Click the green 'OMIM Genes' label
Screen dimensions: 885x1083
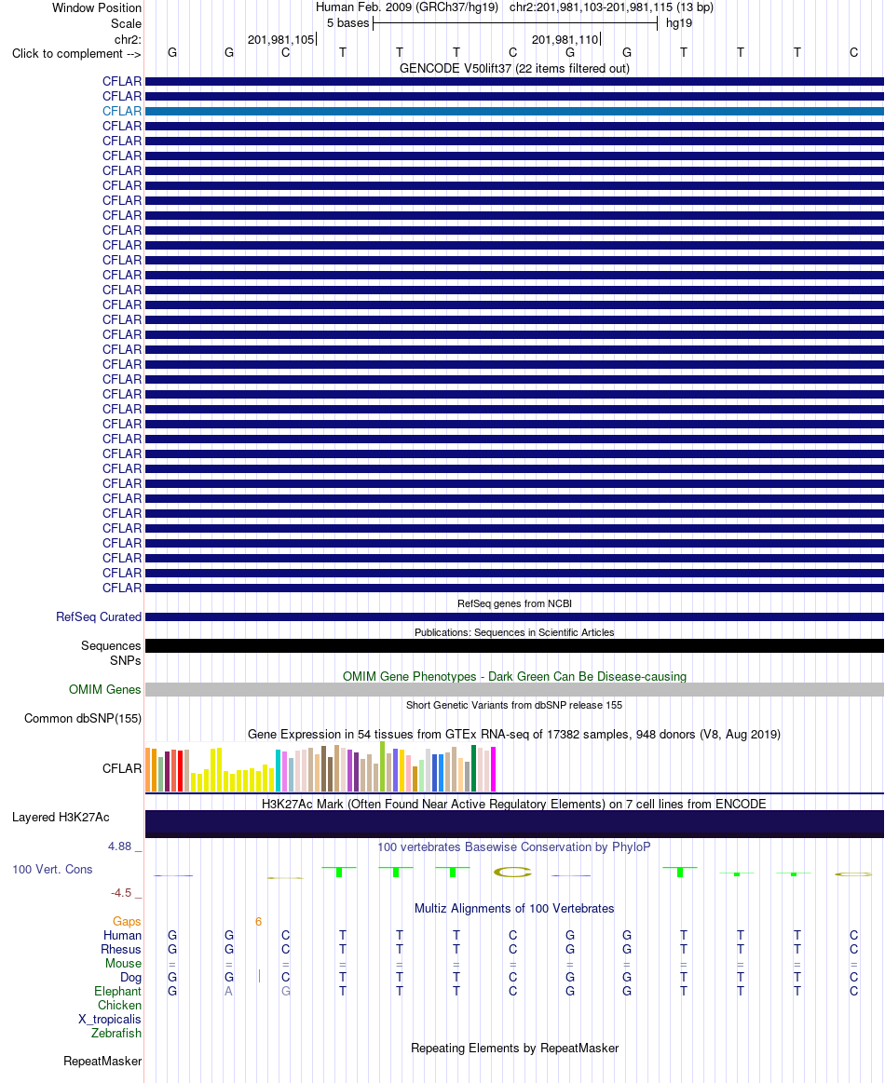(x=105, y=689)
